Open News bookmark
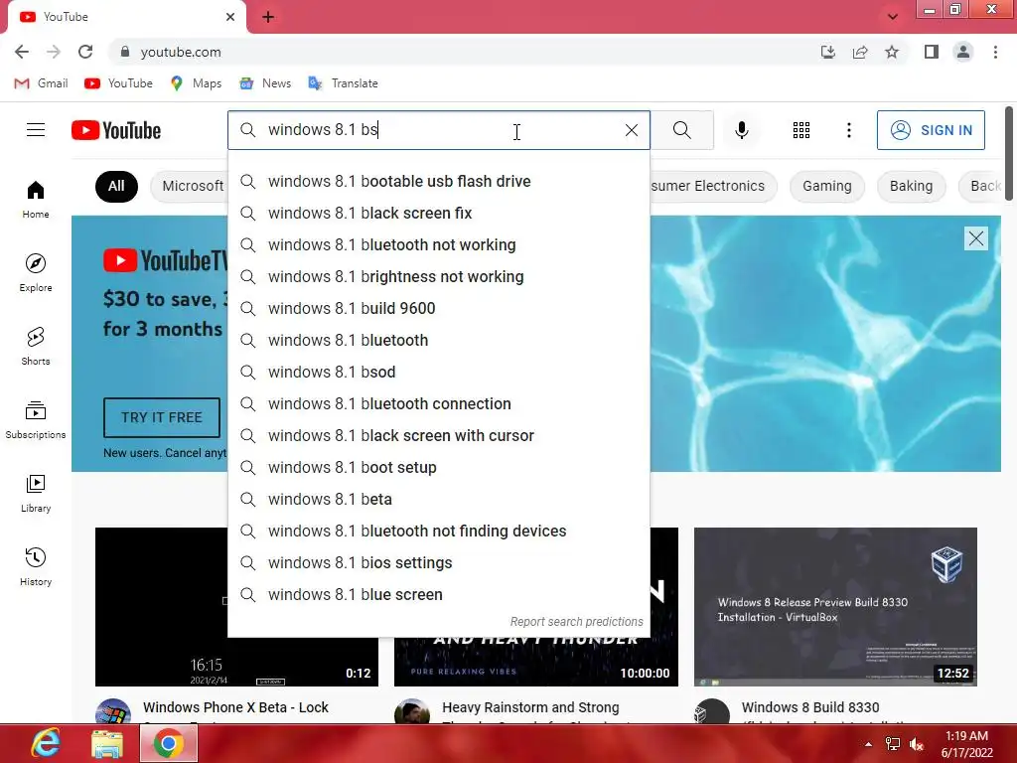Screen dimensions: 1017x763 [x=265, y=83]
